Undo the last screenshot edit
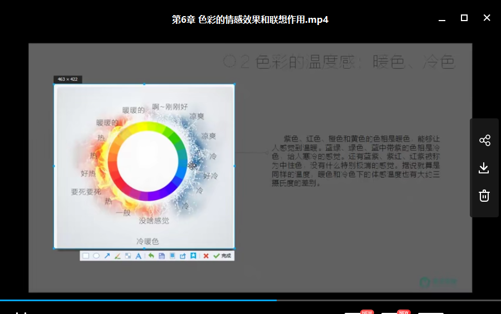The width and height of the screenshot is (501, 314). click(151, 256)
